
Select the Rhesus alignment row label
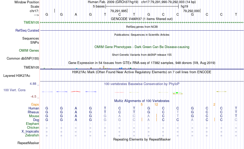click(x=33, y=112)
